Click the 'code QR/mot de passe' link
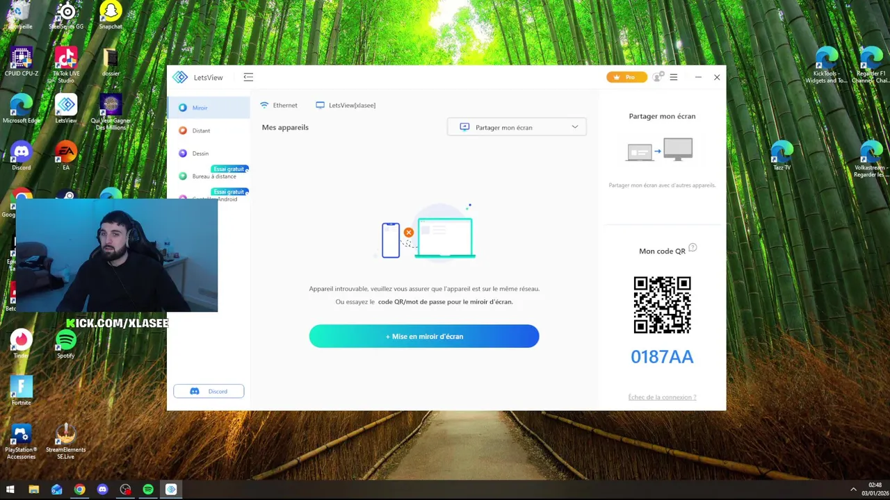The image size is (890, 500). pos(445,302)
